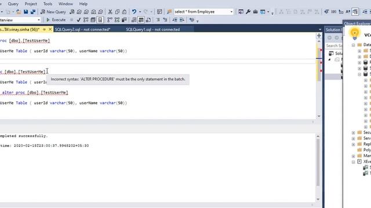The height and width of the screenshot is (208, 371).
Task: Expand the Replication node
Action: (x=353, y=144)
